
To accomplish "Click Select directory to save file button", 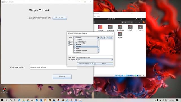I will point(86,64).
